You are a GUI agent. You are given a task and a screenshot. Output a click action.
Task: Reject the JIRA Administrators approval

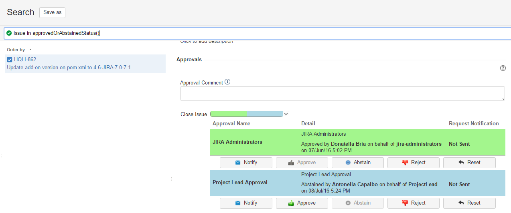pos(414,163)
